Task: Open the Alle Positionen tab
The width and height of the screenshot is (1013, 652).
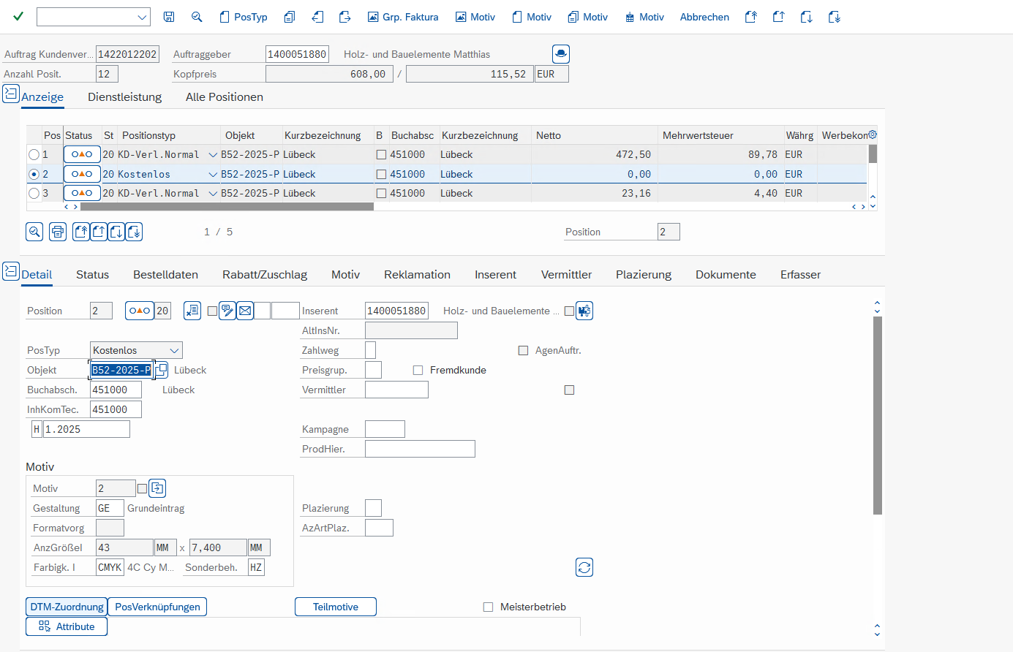Action: click(225, 96)
